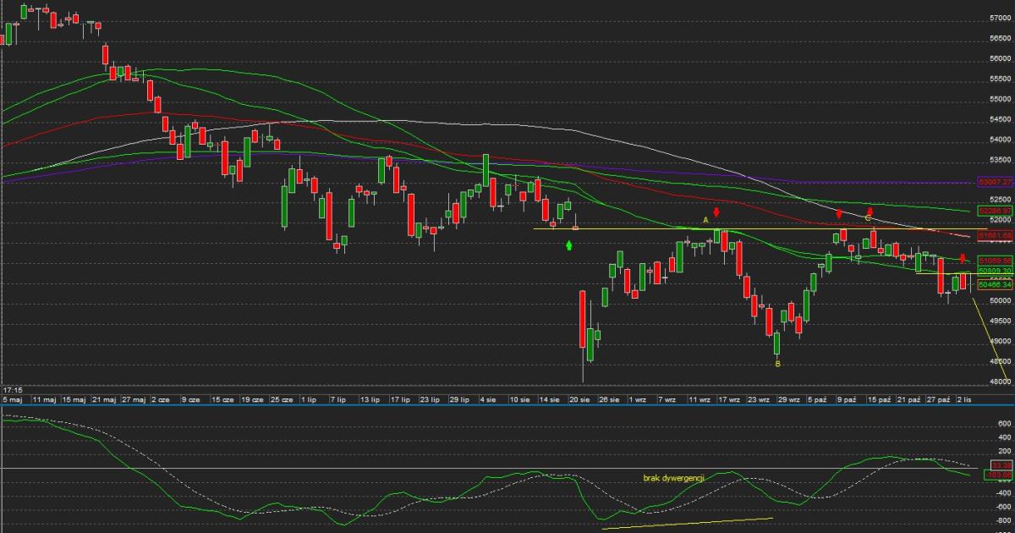Click the red 51681.68 price tag

pos(995,234)
